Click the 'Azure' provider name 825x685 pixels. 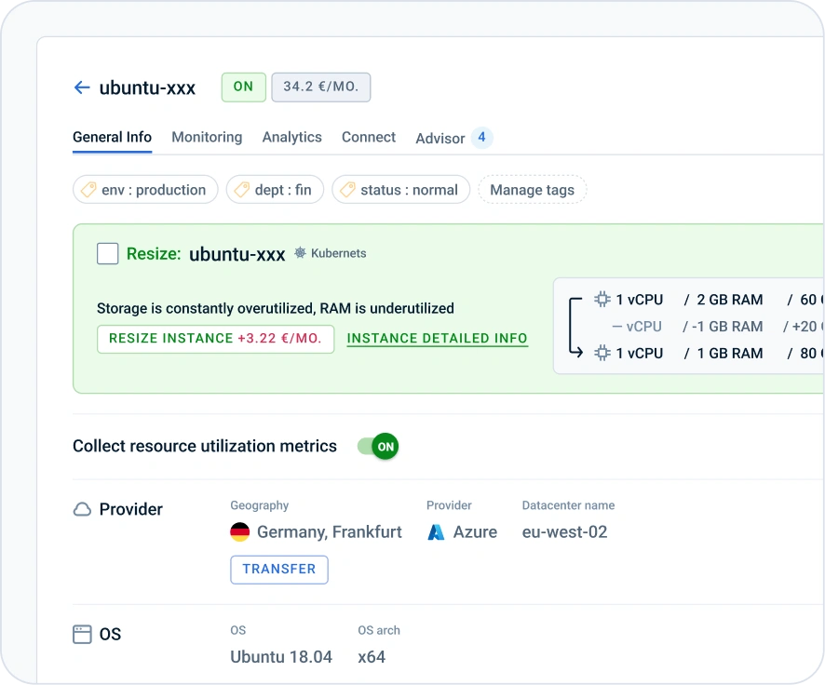tap(475, 532)
